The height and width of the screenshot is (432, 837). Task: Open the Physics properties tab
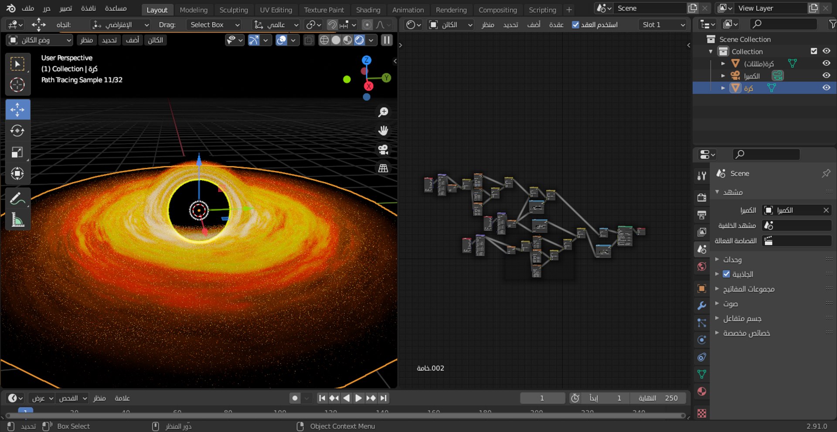[701, 340]
